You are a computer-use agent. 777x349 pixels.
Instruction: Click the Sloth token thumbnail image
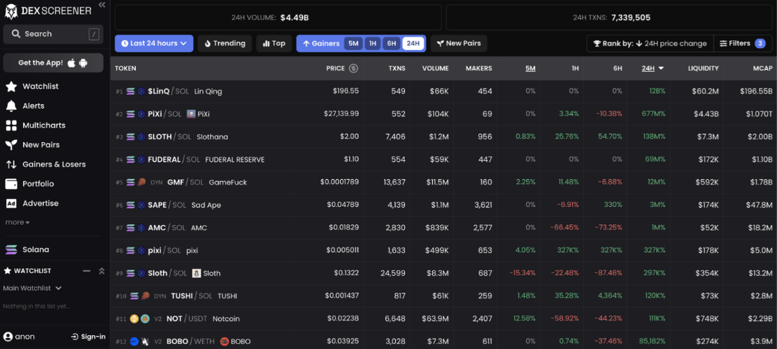(x=197, y=273)
